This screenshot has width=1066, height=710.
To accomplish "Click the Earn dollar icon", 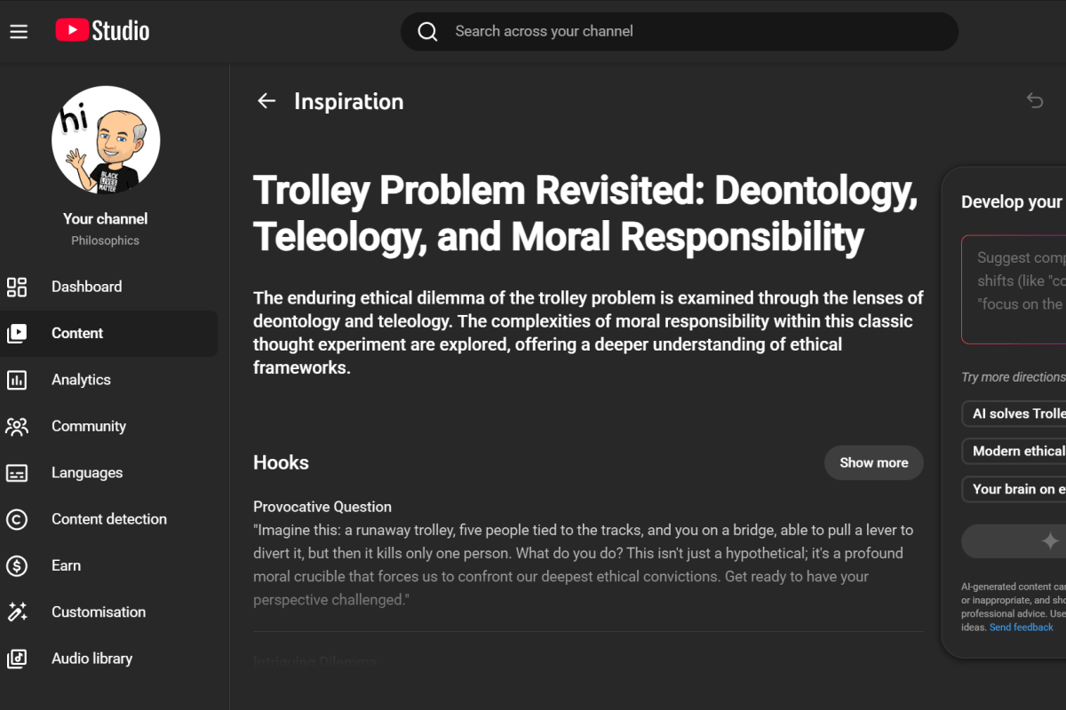I will pyautogui.click(x=17, y=565).
